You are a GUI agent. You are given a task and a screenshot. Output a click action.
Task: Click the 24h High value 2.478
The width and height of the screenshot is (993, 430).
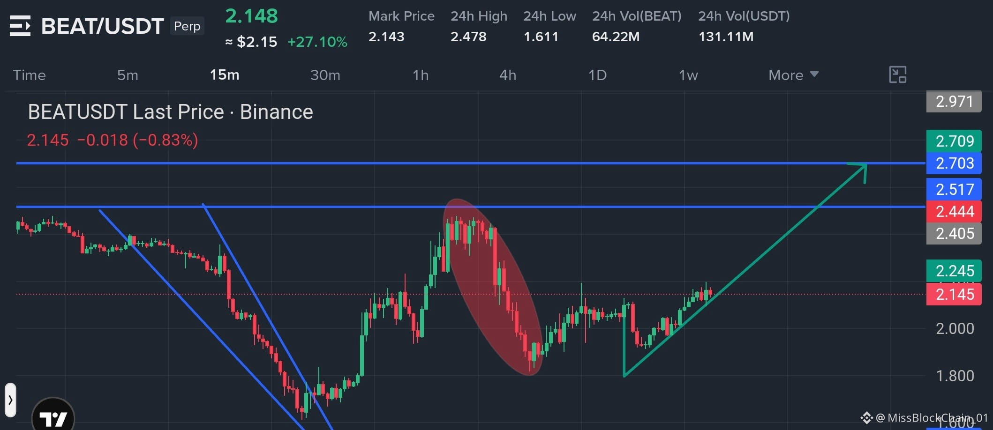468,37
